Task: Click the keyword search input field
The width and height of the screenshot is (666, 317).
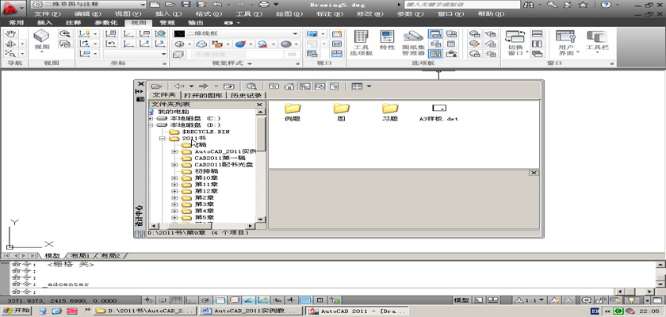Action: [x=461, y=5]
